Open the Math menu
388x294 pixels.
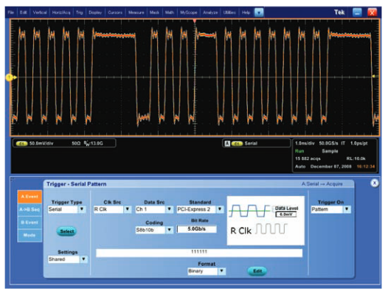[x=170, y=13]
